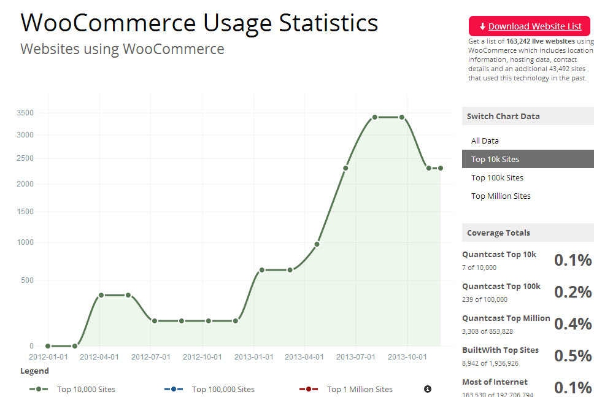The width and height of the screenshot is (594, 397).
Task: Click the 0.5% BuiltWith Top Sites value
Action: (573, 356)
